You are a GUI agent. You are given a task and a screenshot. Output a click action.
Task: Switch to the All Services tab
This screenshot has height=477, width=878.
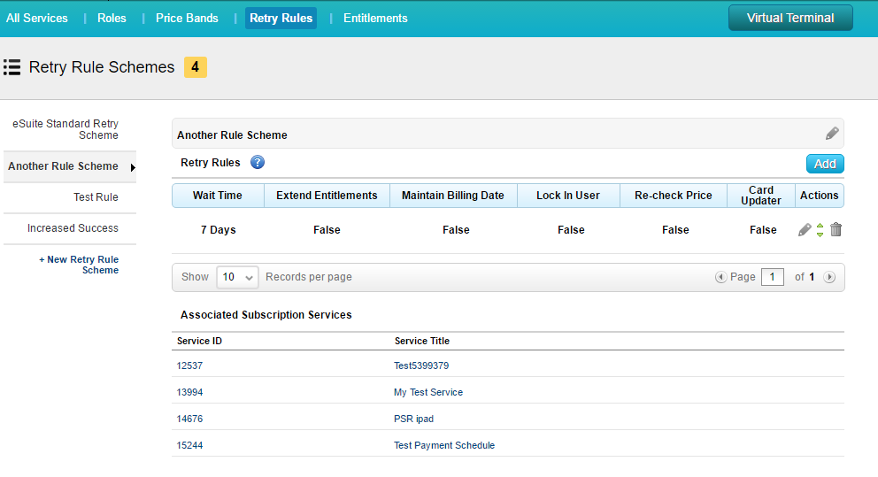37,18
